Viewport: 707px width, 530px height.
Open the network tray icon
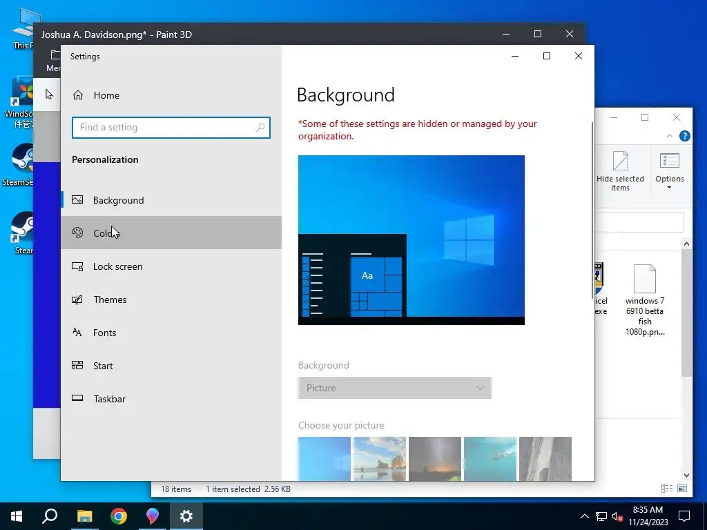pos(601,516)
